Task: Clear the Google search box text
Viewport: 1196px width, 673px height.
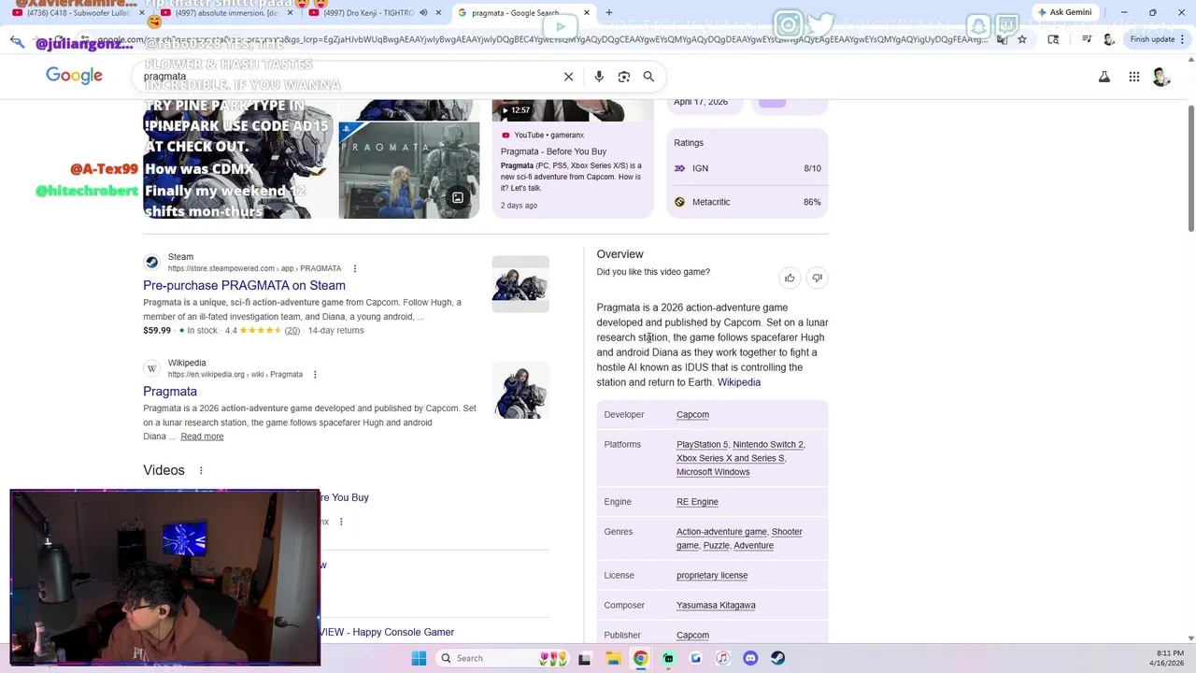Action: (x=568, y=77)
